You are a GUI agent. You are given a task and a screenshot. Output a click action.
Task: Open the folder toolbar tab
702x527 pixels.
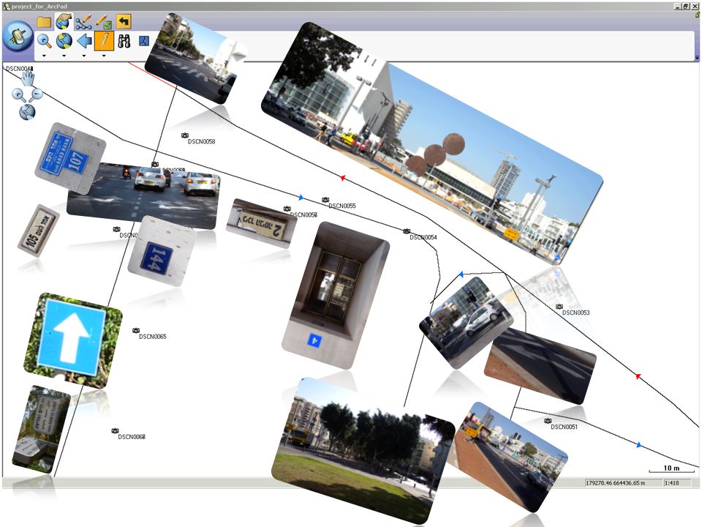coord(44,21)
